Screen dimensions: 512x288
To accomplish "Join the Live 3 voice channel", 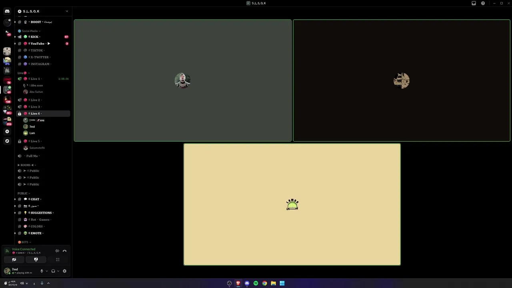I will click(x=43, y=107).
